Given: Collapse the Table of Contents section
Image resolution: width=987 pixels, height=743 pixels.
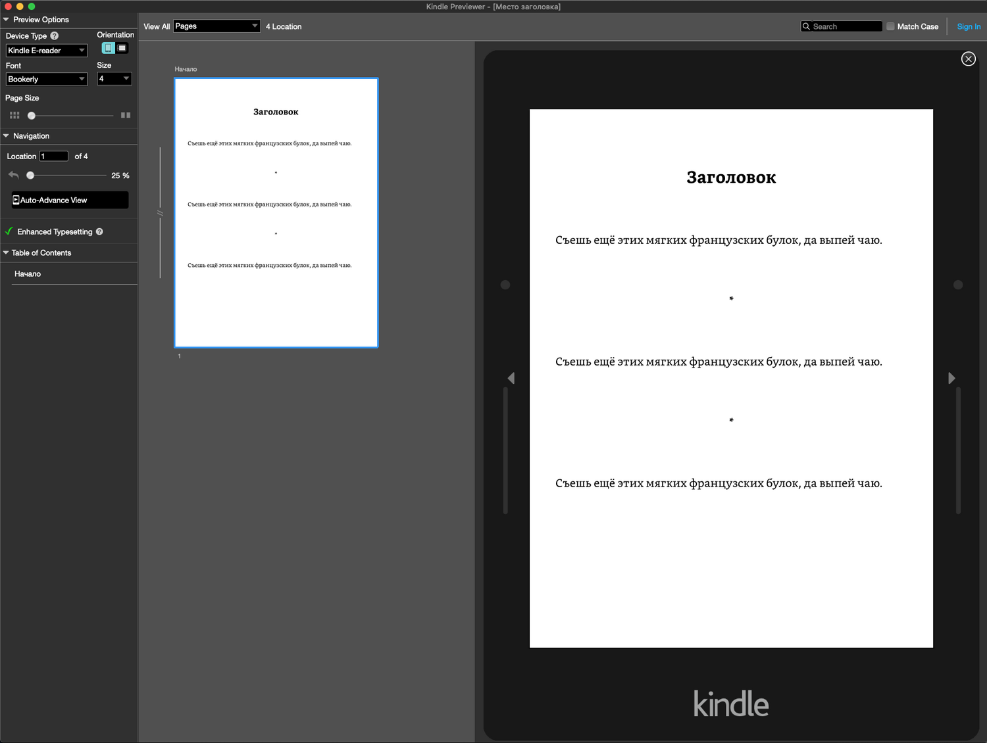Looking at the screenshot, I should [x=6, y=252].
